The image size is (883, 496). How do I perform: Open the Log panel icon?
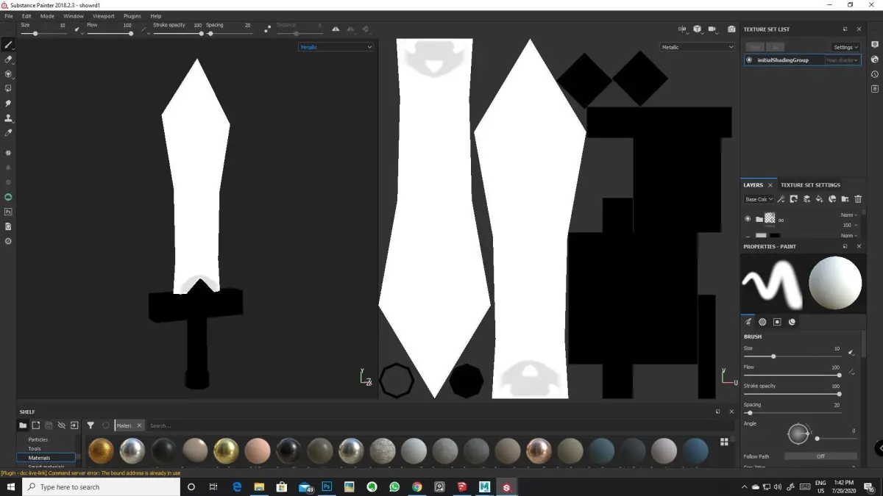pyautogui.click(x=875, y=89)
